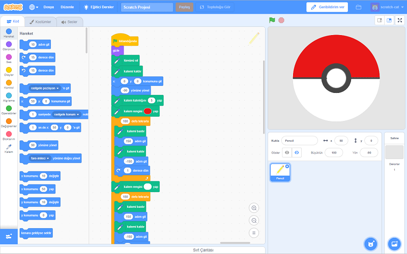Click the Scratch logo
This screenshot has width=407, height=254.
13,7
